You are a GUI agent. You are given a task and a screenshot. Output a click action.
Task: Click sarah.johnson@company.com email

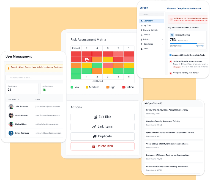tap(47, 115)
